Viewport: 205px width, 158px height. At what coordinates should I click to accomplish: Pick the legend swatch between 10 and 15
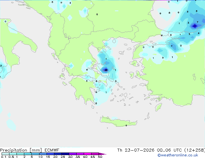coord(43,154)
